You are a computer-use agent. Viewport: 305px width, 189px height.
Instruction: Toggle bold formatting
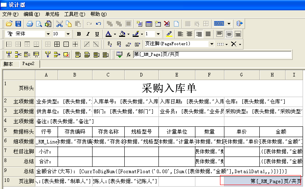pos(79,34)
